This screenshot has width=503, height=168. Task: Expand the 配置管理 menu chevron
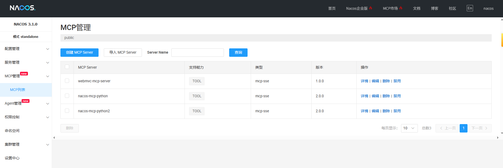click(x=48, y=49)
